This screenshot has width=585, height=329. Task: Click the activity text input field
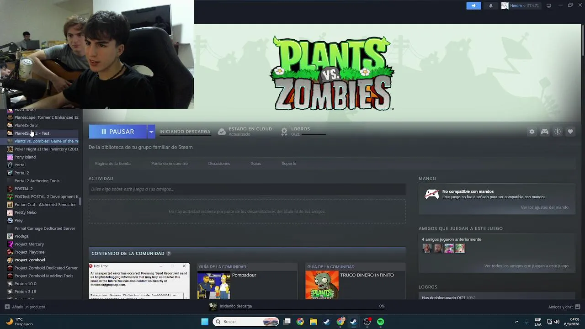247,189
